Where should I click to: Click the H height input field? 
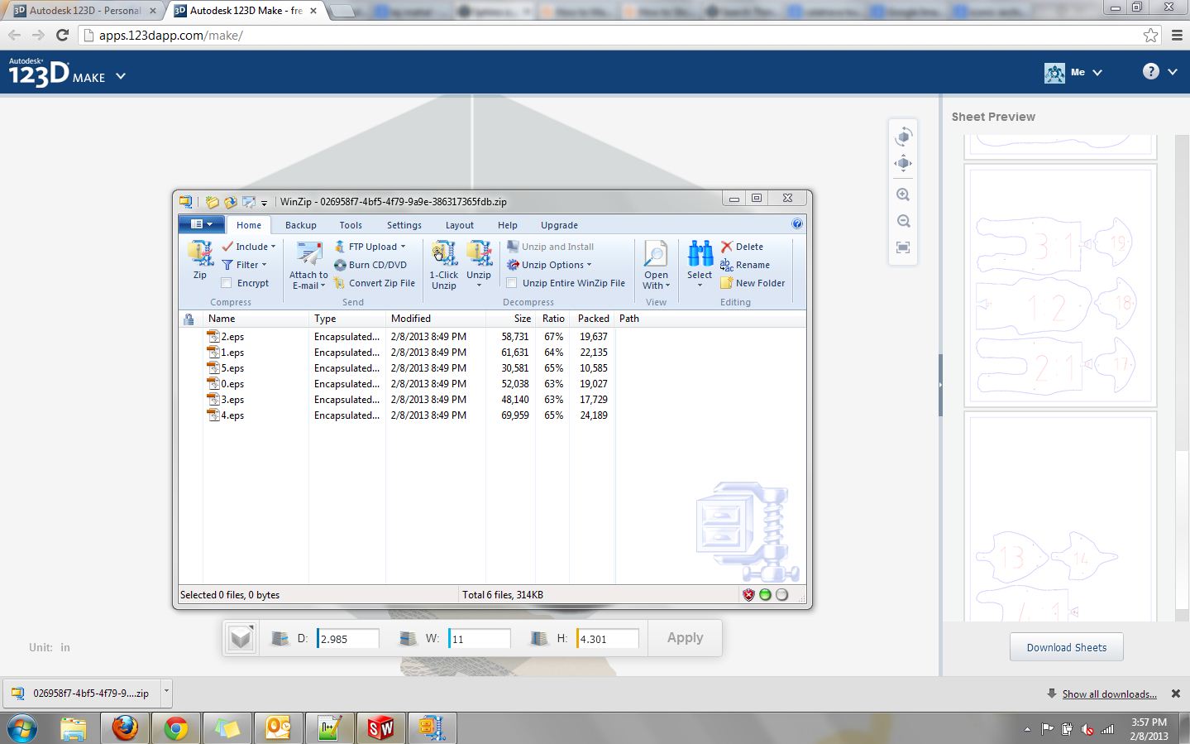tap(608, 639)
